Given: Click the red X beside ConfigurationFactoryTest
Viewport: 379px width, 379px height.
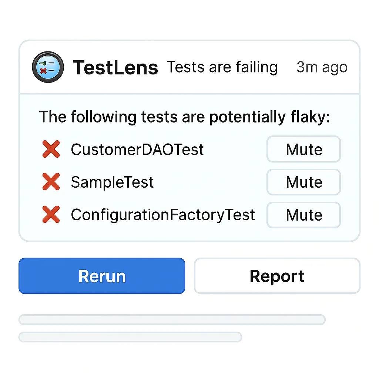Looking at the screenshot, I should coord(51,215).
